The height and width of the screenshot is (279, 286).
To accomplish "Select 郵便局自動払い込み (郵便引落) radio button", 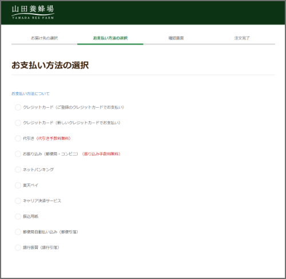I will click(x=18, y=232).
